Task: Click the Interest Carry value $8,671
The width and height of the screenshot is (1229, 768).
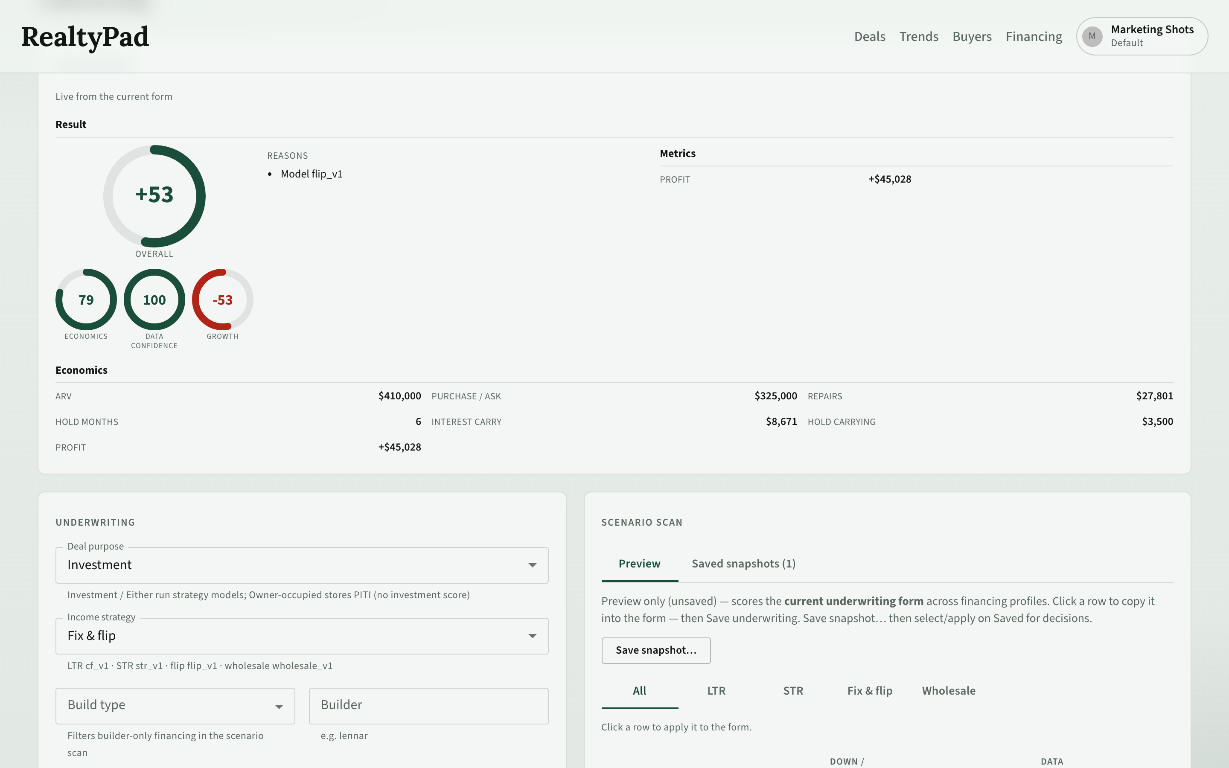Action: point(781,422)
